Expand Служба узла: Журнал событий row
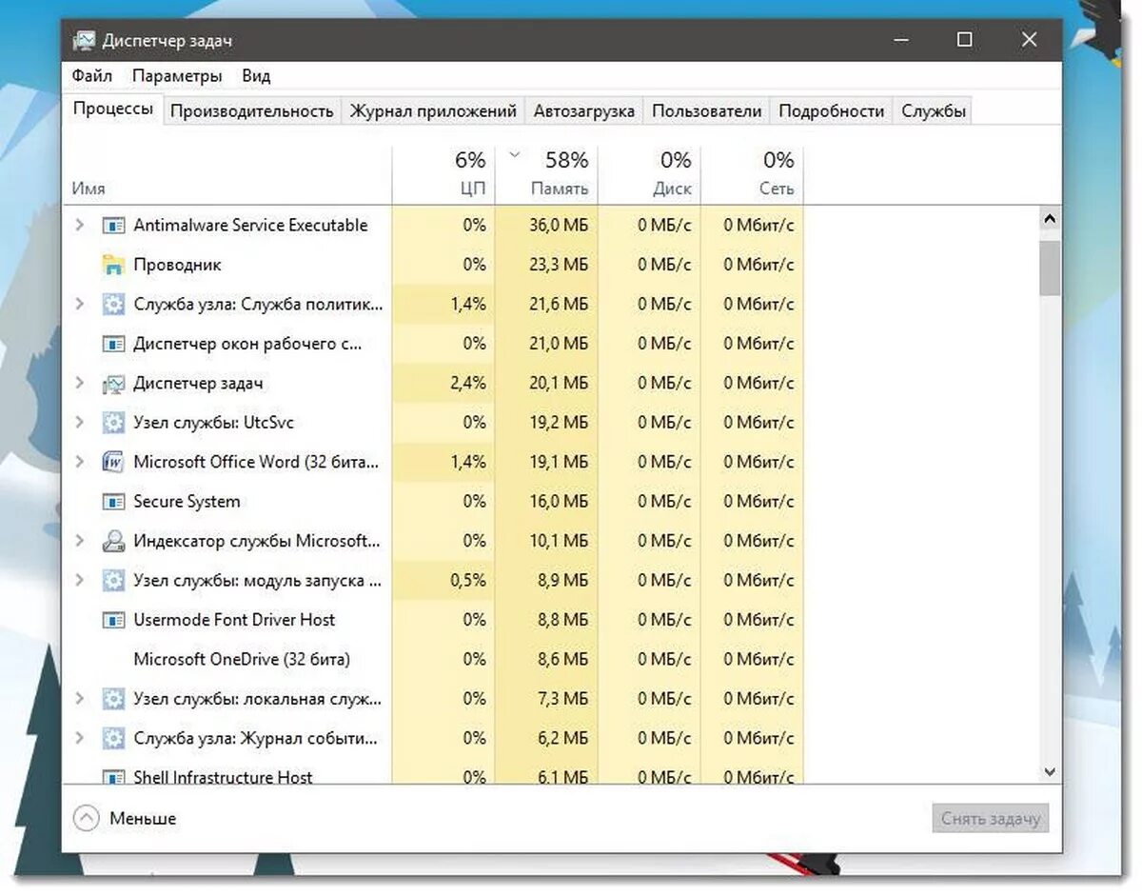1142x896 pixels. click(80, 738)
